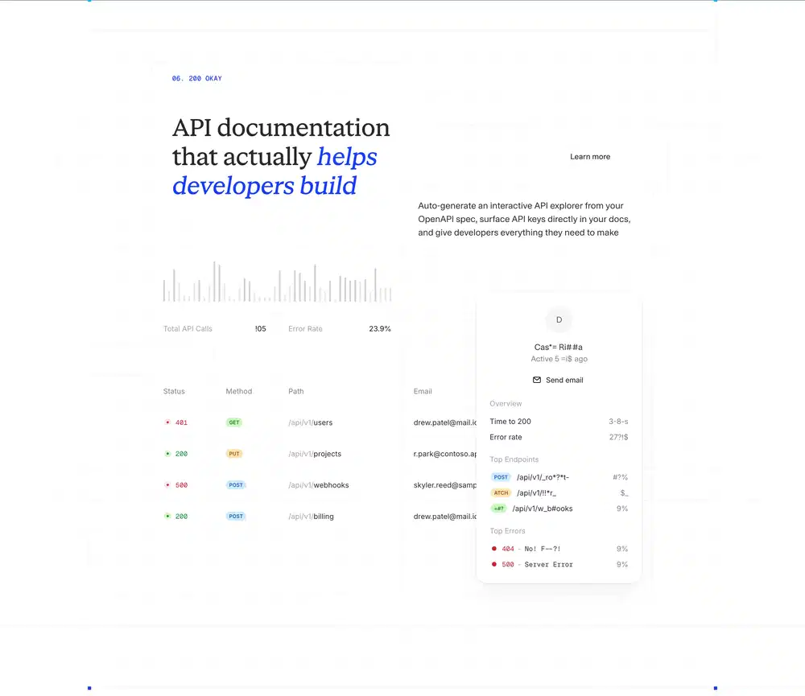The width and height of the screenshot is (805, 696).
Task: Click the red dot beside 500 Server Error
Action: coord(494,564)
